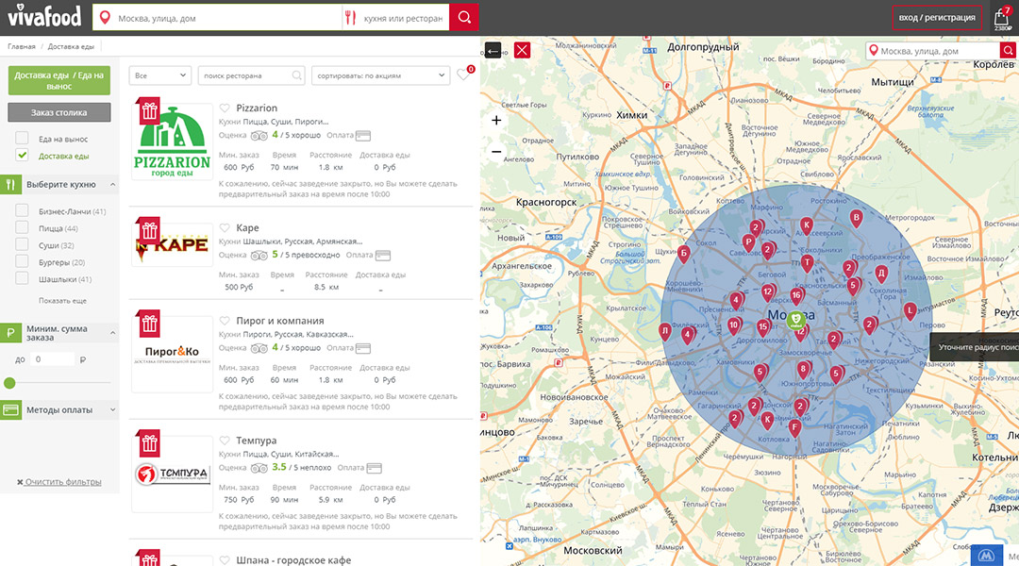Click the gift promo icon on Каре
The image size is (1019, 566).
(149, 230)
